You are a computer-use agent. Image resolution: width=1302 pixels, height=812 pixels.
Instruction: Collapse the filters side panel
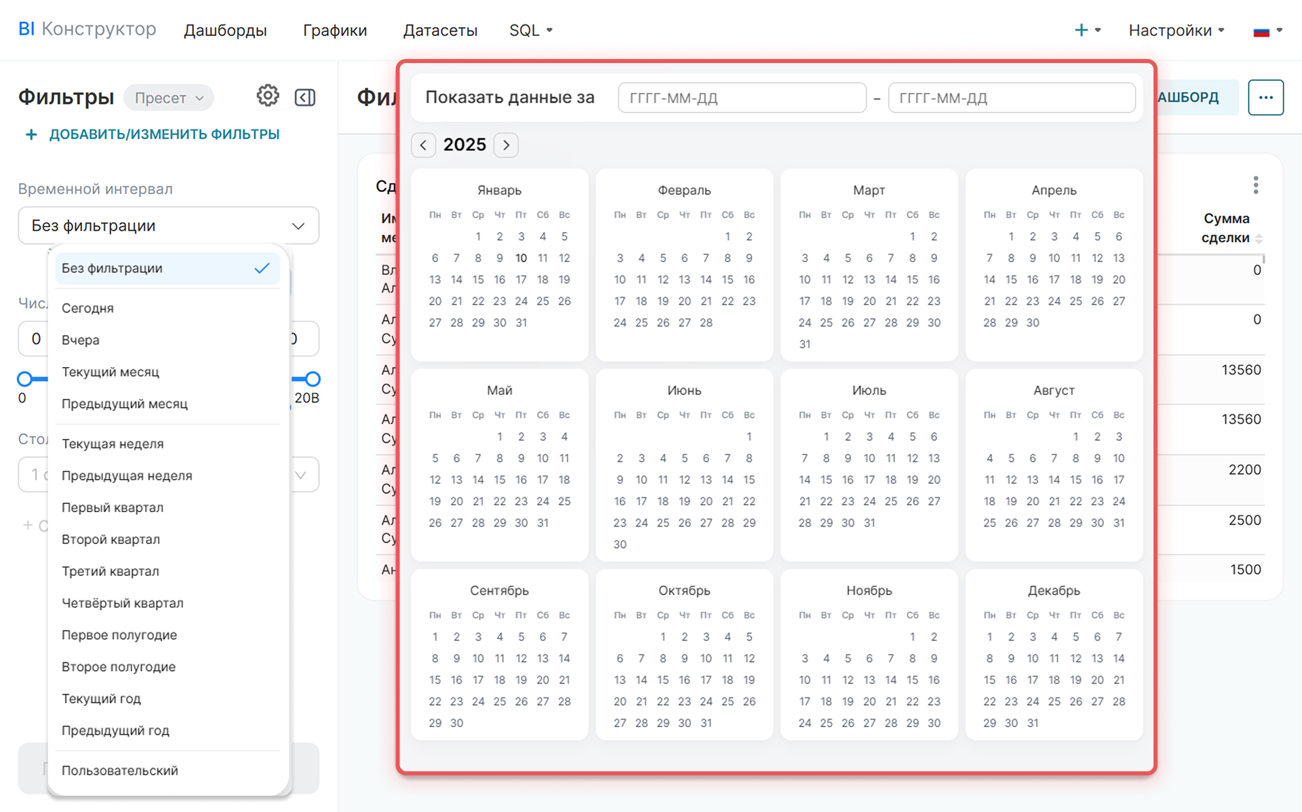[x=305, y=97]
